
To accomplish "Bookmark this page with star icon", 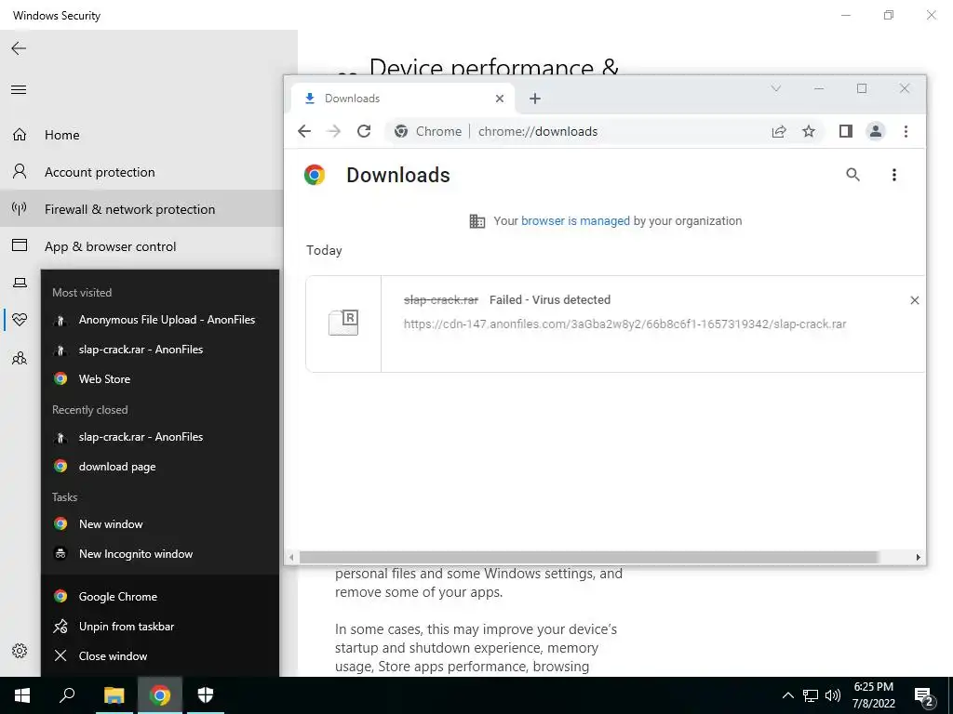I will tap(809, 131).
